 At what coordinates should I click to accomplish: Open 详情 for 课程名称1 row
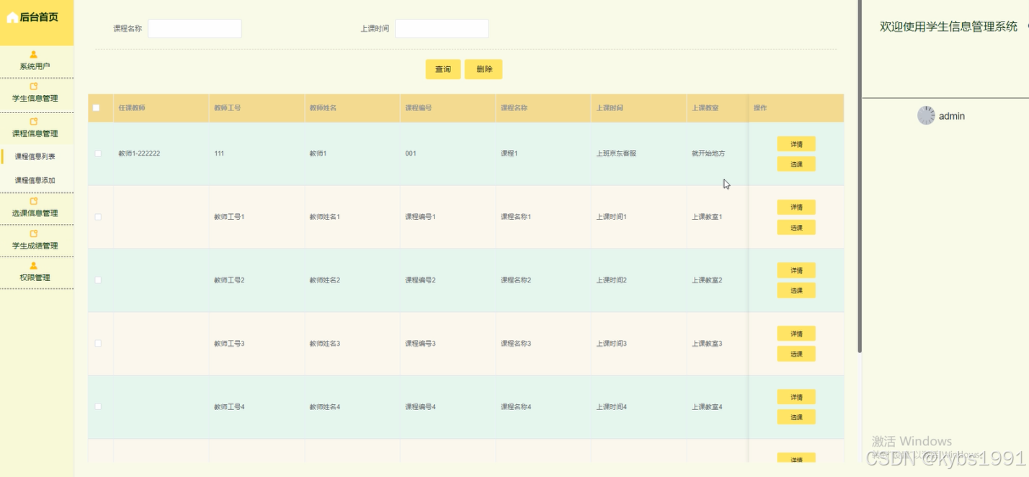796,208
